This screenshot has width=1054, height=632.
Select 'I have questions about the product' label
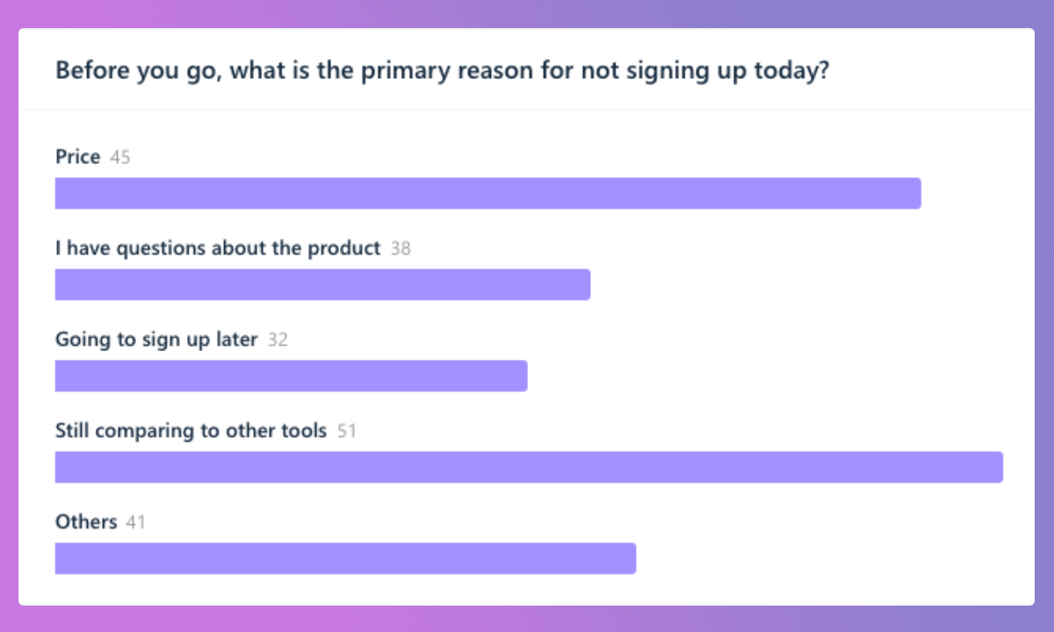click(218, 248)
